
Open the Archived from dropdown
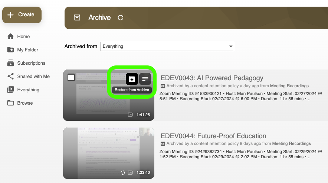click(167, 46)
